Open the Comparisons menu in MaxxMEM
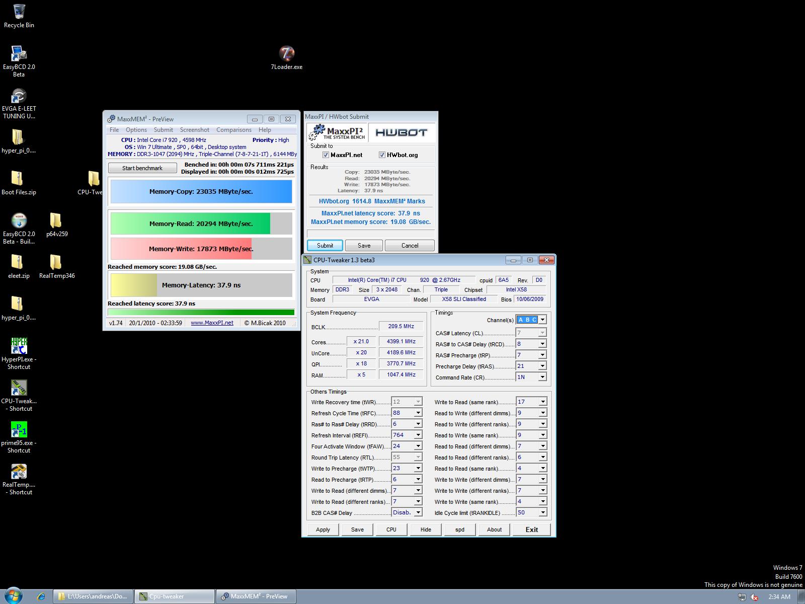This screenshot has width=805, height=604. tap(234, 130)
